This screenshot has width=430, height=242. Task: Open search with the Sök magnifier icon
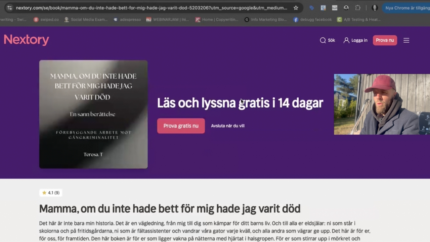323,40
